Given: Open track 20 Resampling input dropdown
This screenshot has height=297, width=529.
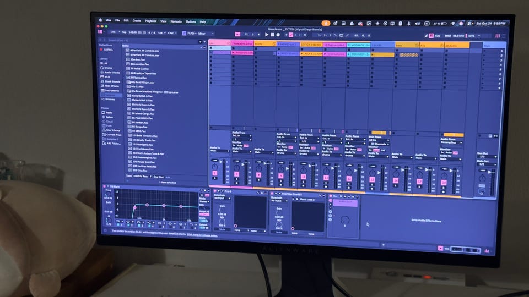Looking at the screenshot, I should [451, 142].
